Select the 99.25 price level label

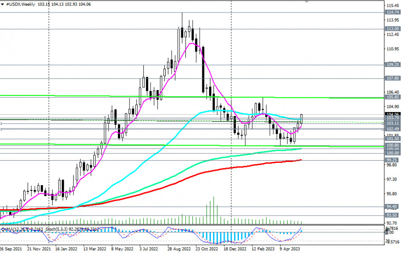392,160
